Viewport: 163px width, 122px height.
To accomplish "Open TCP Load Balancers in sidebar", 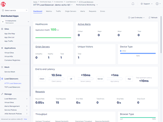I will pyautogui.click(x=12, y=87).
